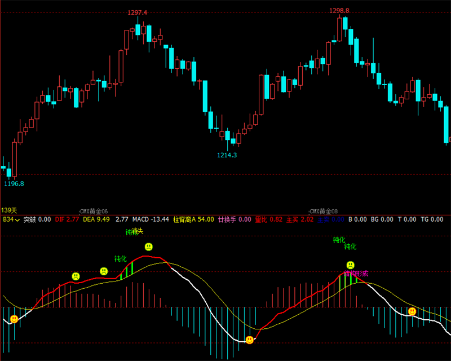
Task: Click the 突破 0.00 indicator value
Action: (37, 219)
